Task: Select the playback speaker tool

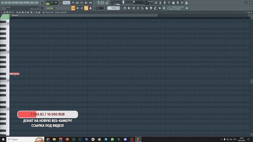Action: pos(40,12)
